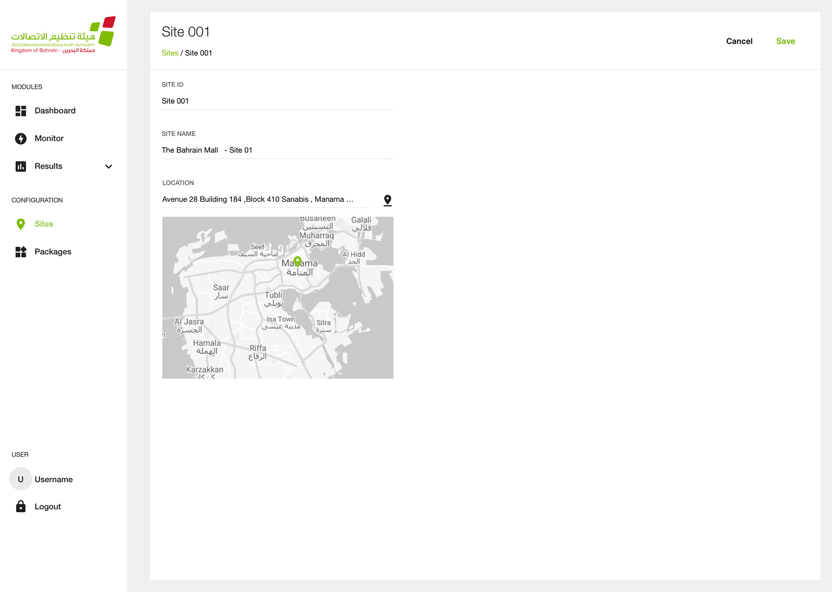Click the Monitor lightning bolt icon

(x=21, y=138)
